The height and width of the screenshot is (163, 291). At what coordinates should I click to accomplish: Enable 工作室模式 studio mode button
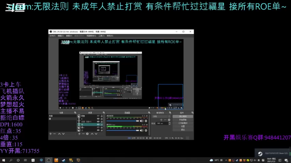click(x=183, y=123)
